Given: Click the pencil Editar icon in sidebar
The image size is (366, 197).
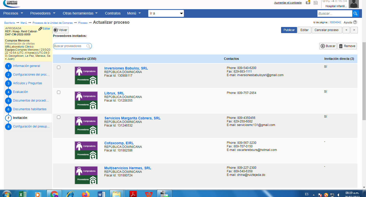Looking at the screenshot, I should 40,29.
